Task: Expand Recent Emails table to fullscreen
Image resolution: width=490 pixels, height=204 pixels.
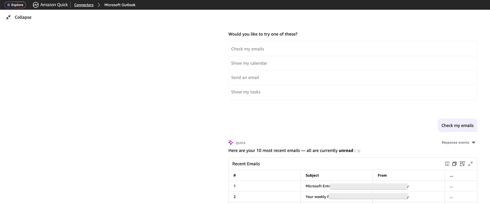Action: point(470,164)
